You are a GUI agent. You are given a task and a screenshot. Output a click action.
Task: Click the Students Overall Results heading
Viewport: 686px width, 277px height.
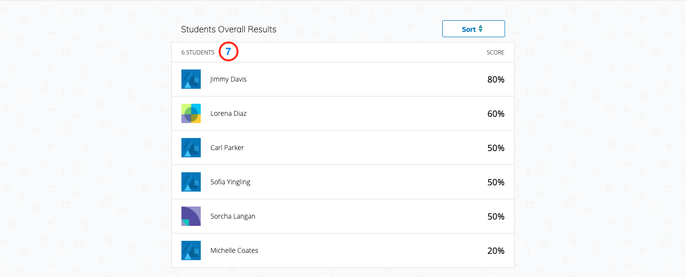[228, 29]
